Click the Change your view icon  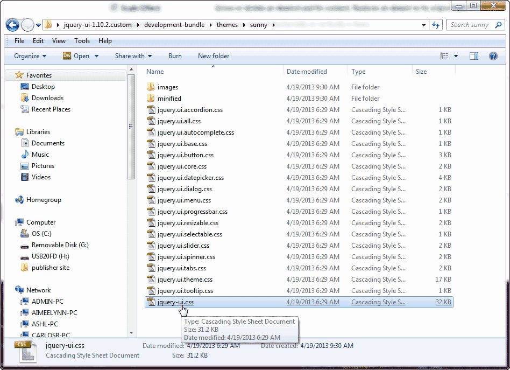(444, 56)
